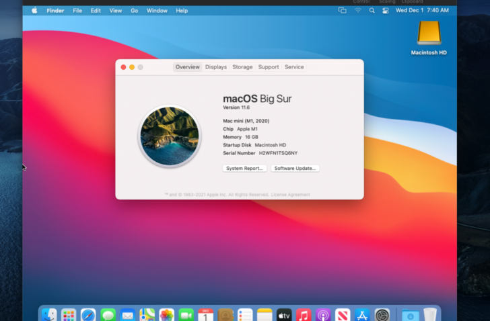Open Messages app in the dock
This screenshot has height=321, width=490.
(108, 315)
